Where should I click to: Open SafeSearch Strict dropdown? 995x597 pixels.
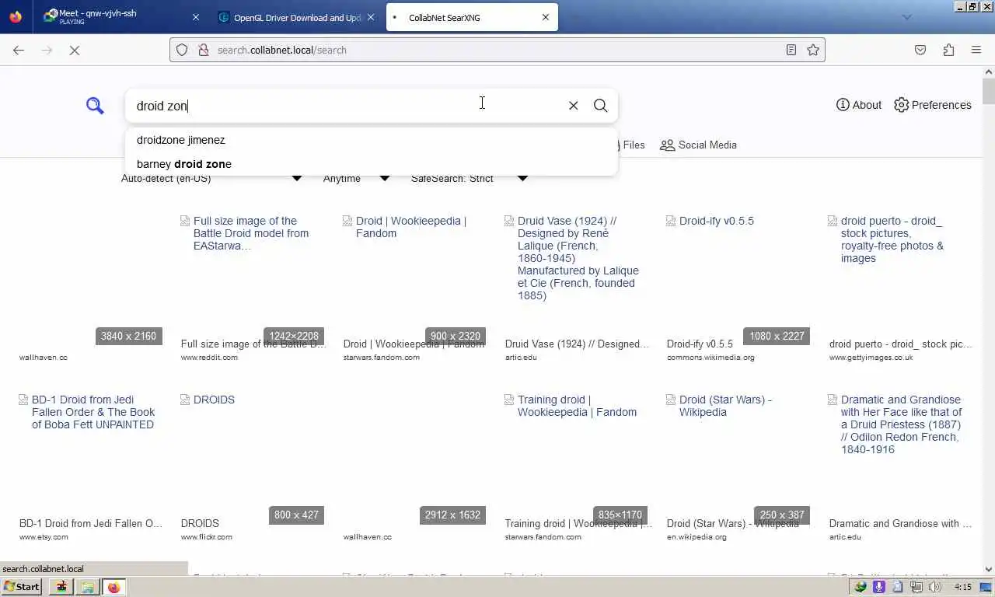point(470,178)
